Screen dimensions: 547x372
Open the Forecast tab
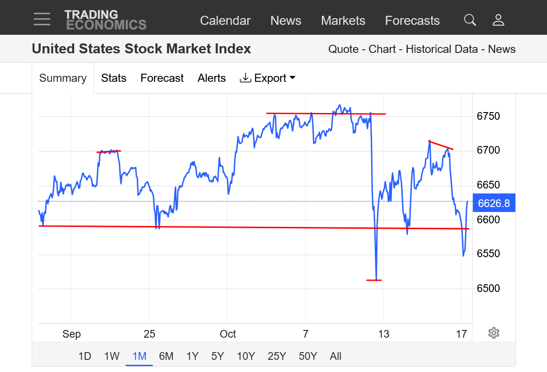click(x=162, y=78)
